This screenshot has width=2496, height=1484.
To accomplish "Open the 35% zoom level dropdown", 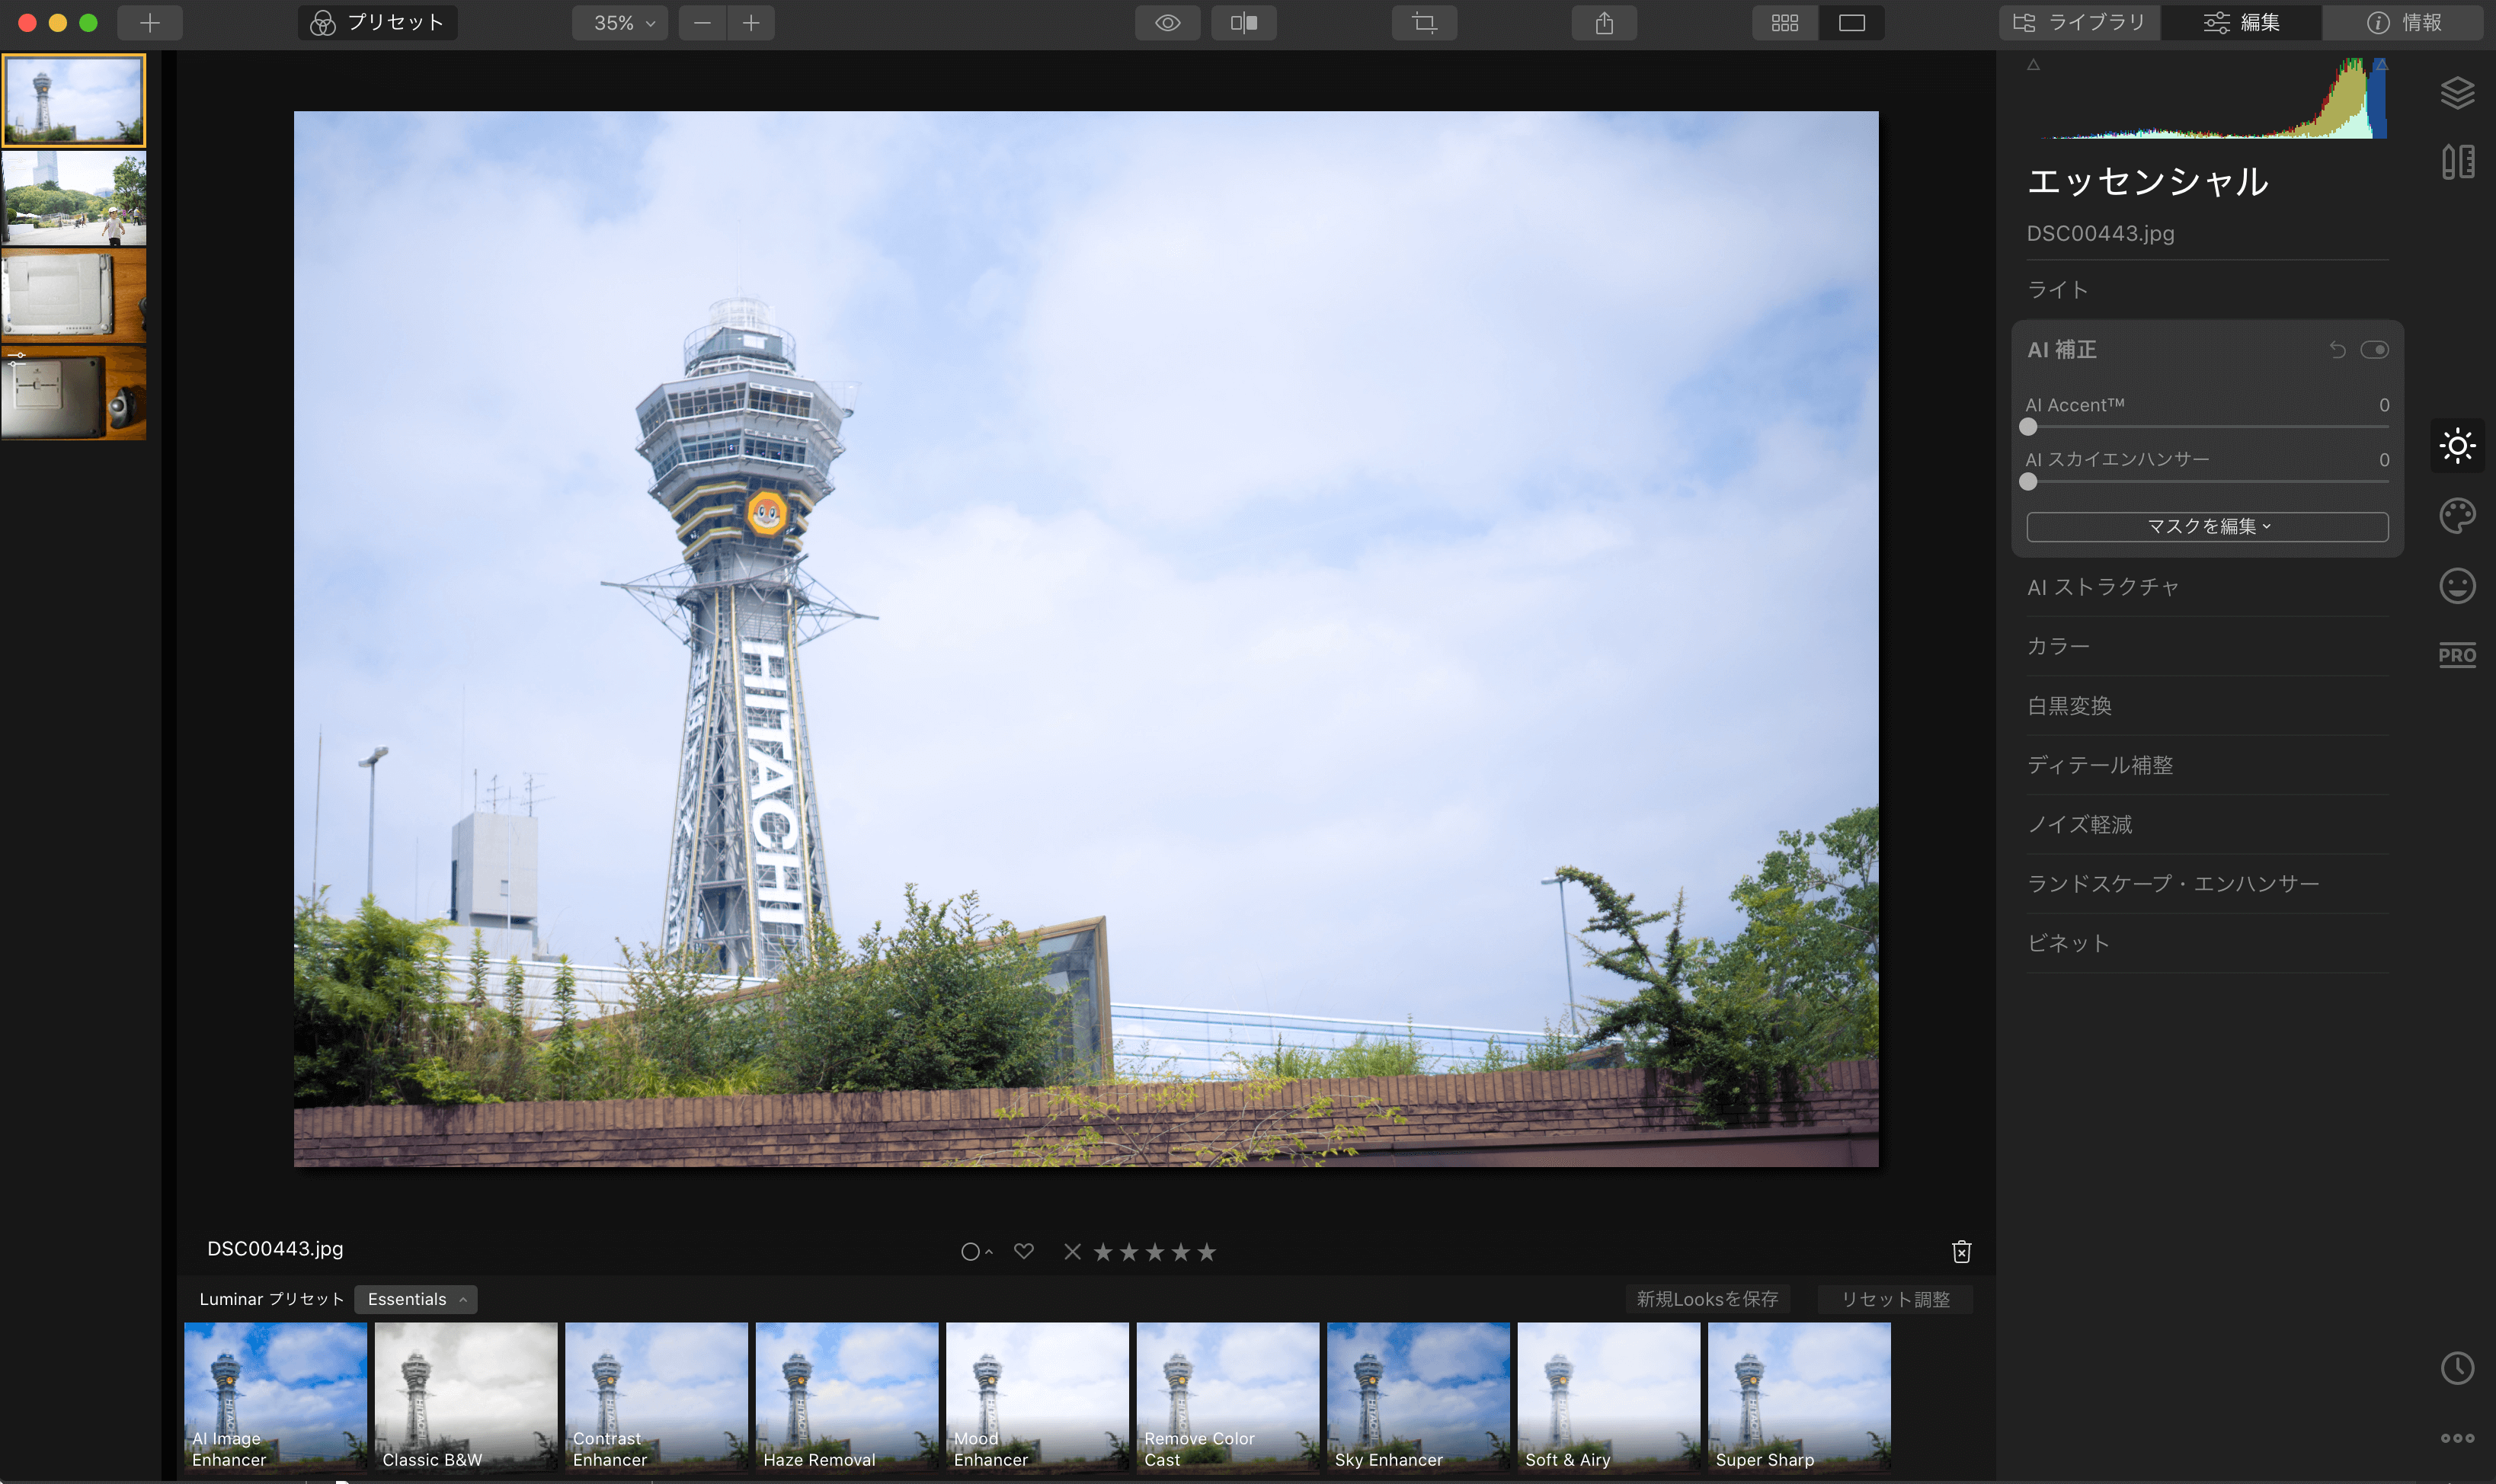I will click(620, 22).
